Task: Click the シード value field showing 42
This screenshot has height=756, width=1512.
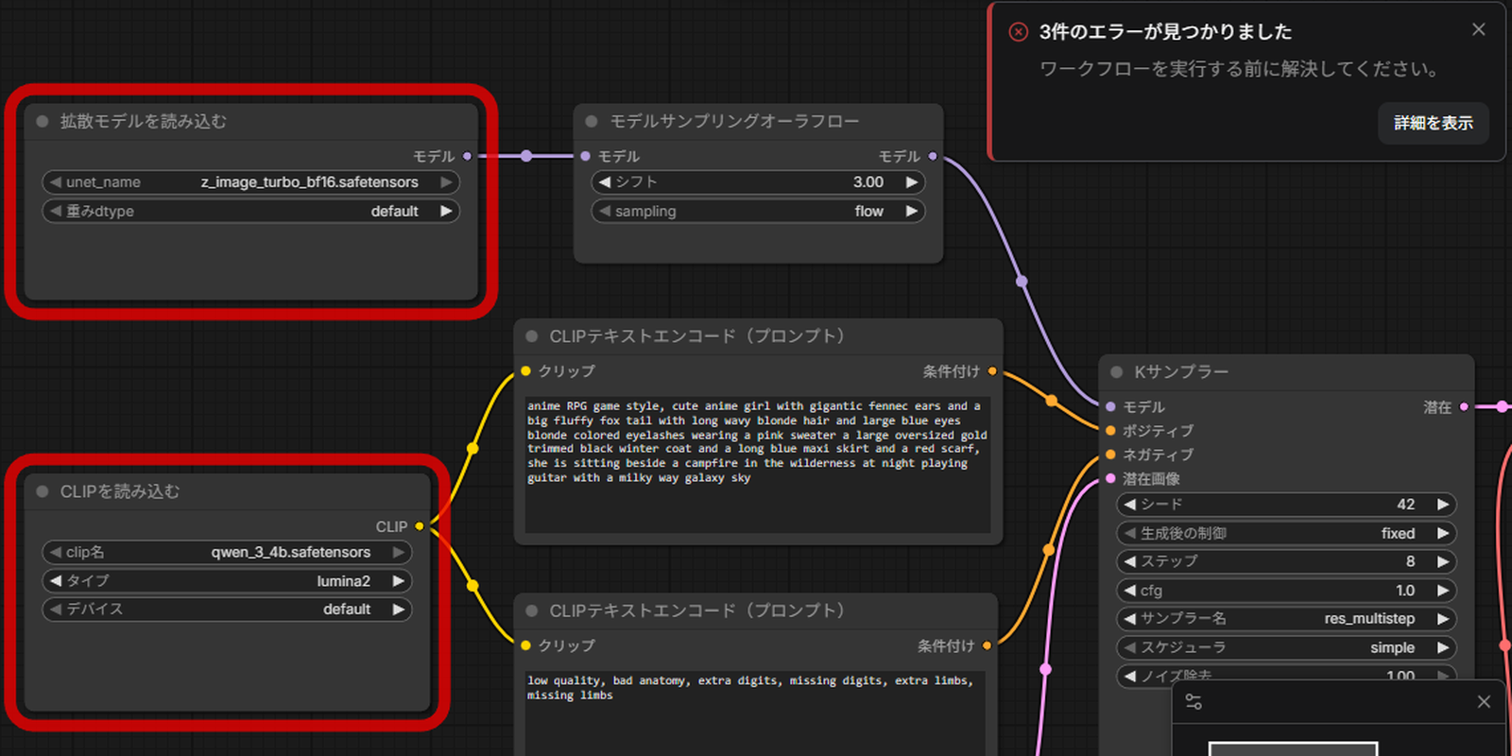Action: tap(1286, 505)
